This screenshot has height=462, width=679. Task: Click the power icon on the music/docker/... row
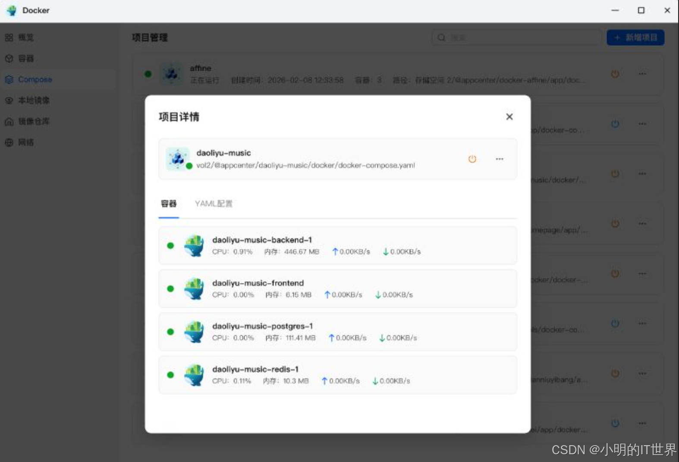tap(615, 174)
